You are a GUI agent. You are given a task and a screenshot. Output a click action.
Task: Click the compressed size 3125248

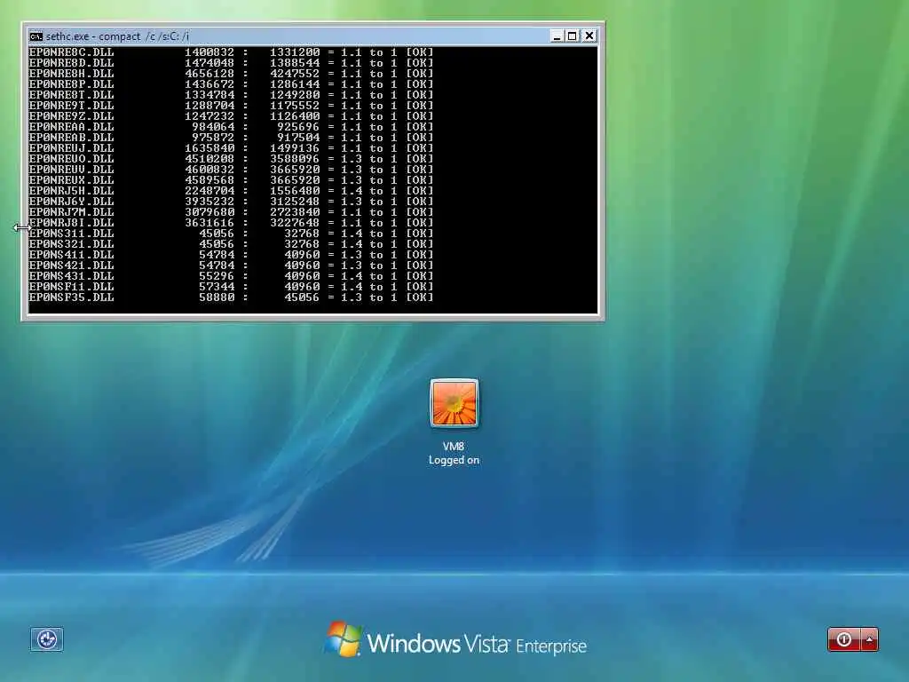295,202
